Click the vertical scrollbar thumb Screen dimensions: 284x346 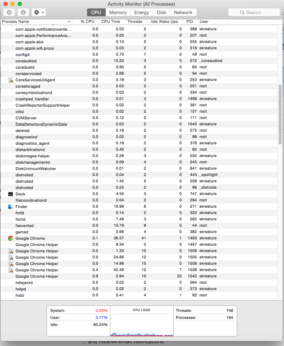coord(280,114)
